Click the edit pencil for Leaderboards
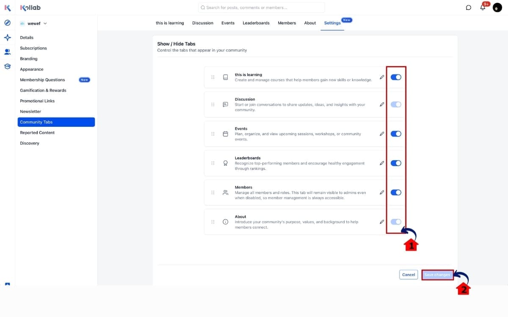 [x=382, y=163]
